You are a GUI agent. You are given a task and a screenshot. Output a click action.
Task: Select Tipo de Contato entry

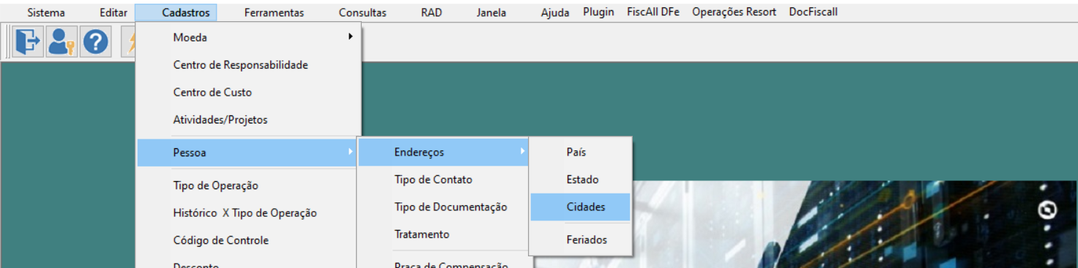443,180
